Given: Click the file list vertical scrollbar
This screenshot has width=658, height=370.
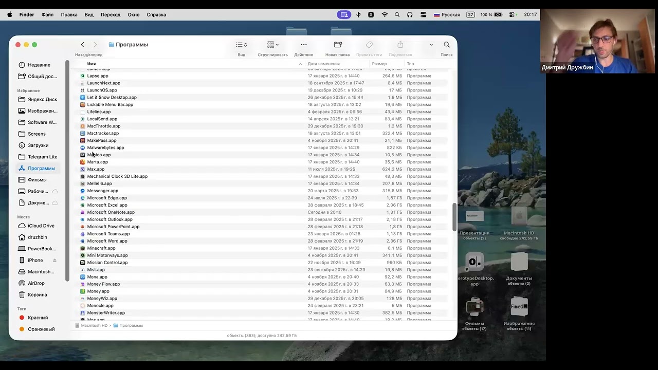Looking at the screenshot, I should point(454,217).
